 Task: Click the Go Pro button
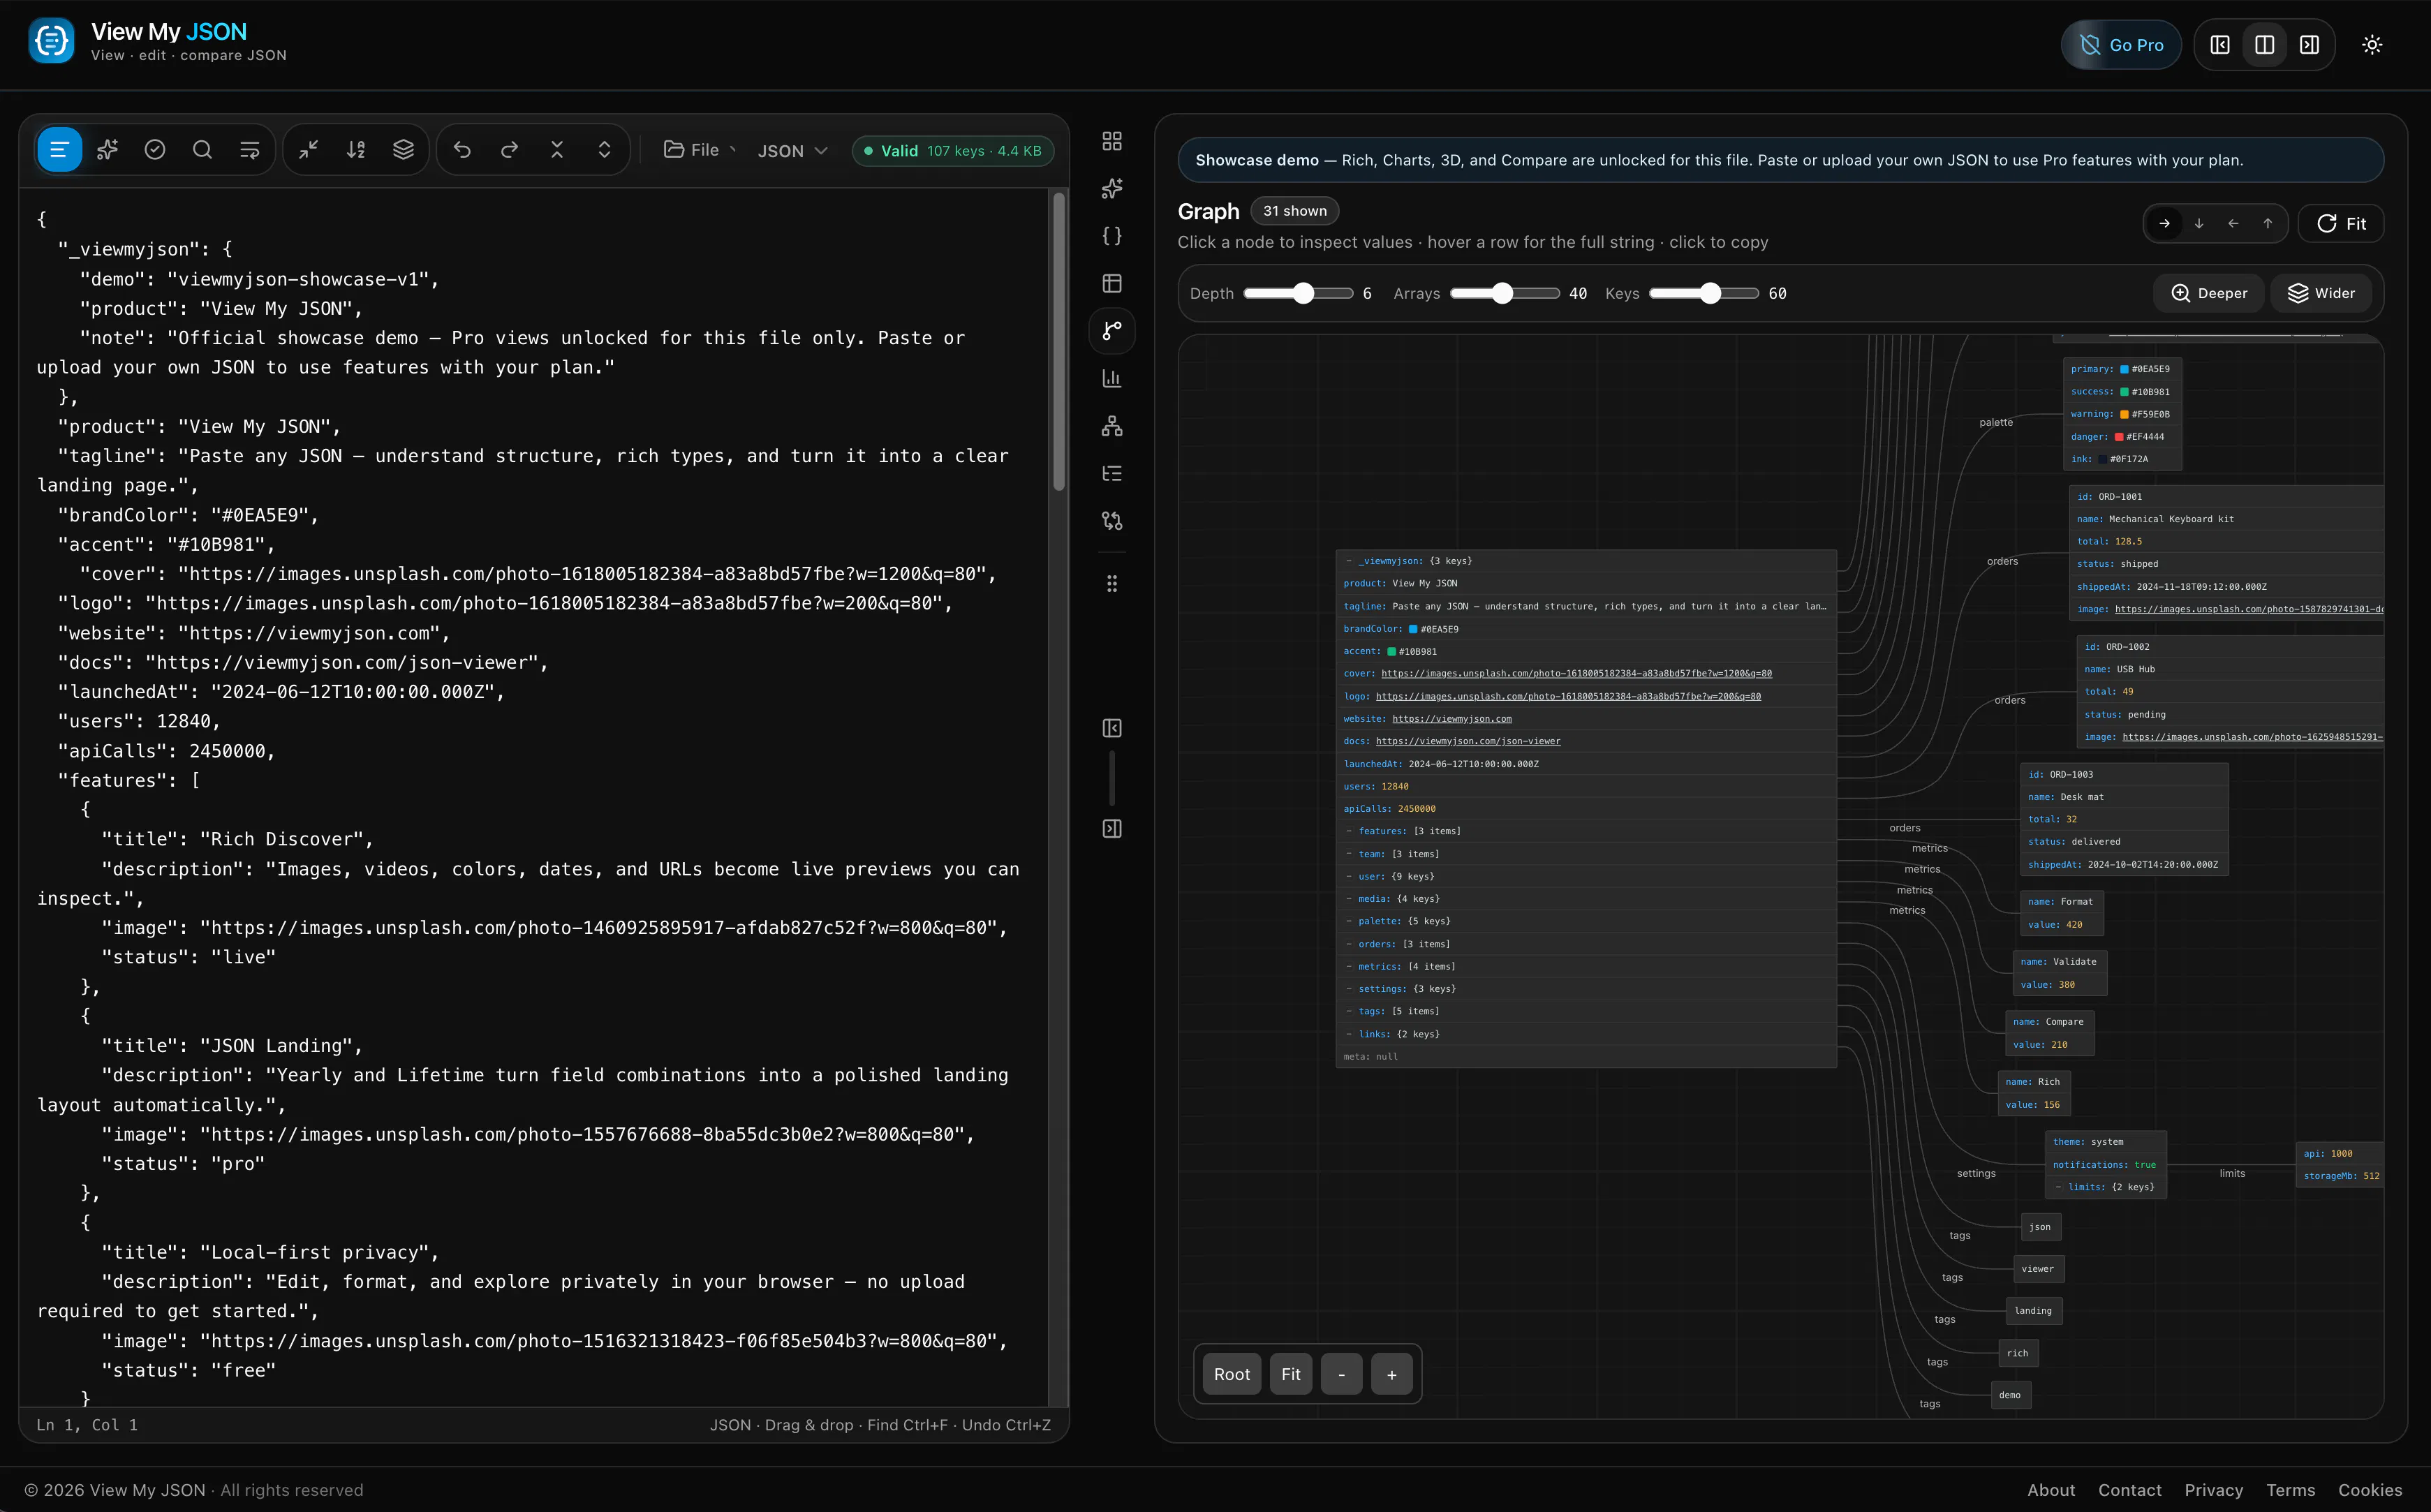[x=2121, y=45]
